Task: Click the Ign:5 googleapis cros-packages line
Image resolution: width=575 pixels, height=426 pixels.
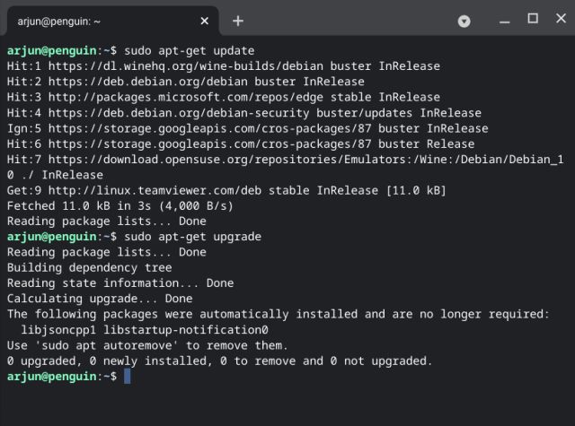Action: coord(248,129)
